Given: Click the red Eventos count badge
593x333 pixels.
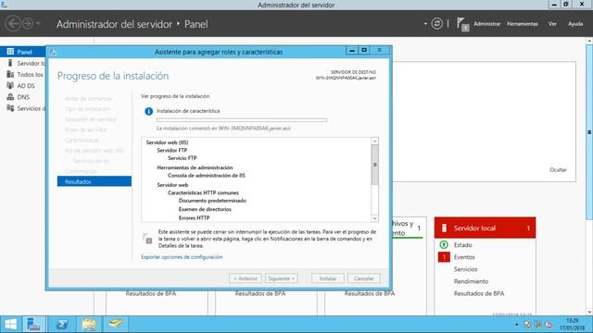Looking at the screenshot, I should tap(444, 257).
